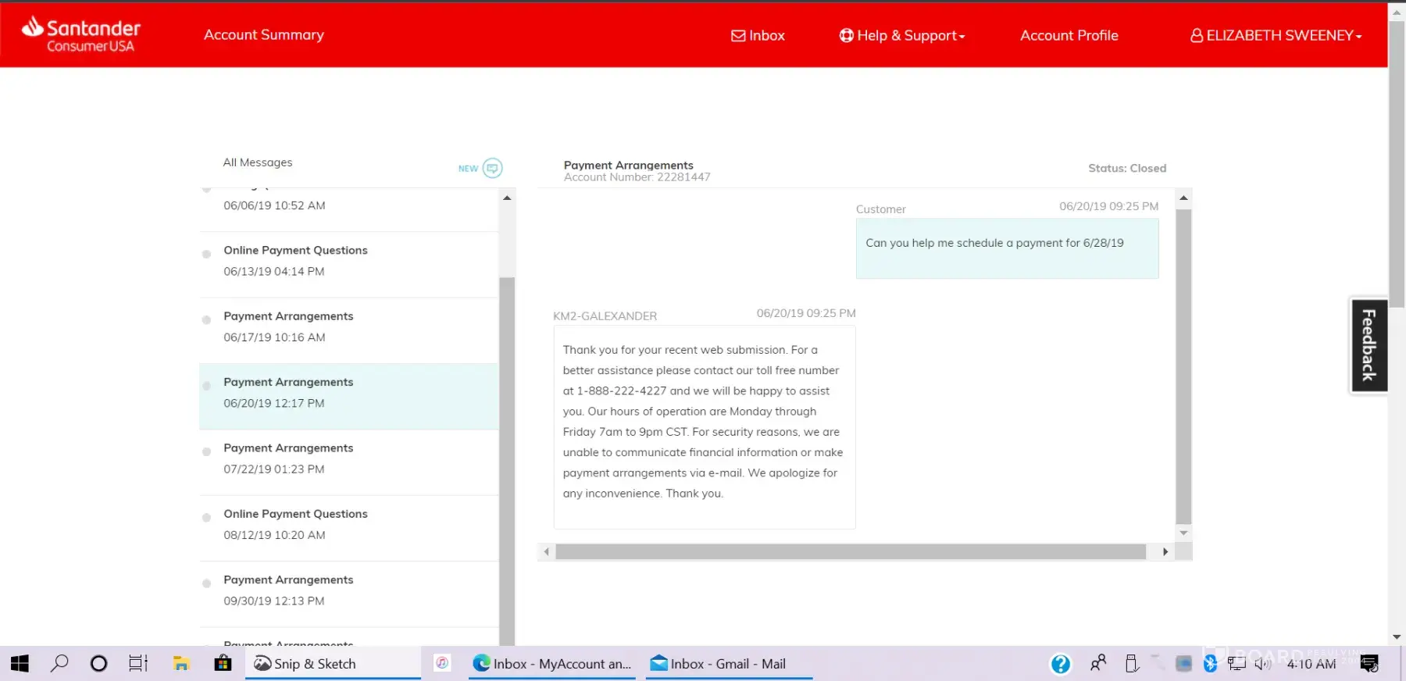Open File Explorer from the taskbar
1406x681 pixels.
pyautogui.click(x=181, y=664)
